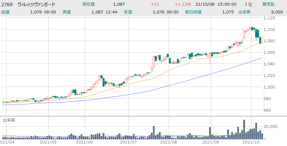Click the 始値 label
This screenshot has width=287, height=146.
tap(6, 12)
